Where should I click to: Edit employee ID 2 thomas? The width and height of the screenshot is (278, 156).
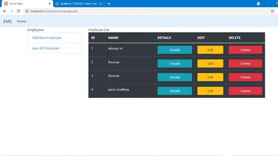click(210, 64)
